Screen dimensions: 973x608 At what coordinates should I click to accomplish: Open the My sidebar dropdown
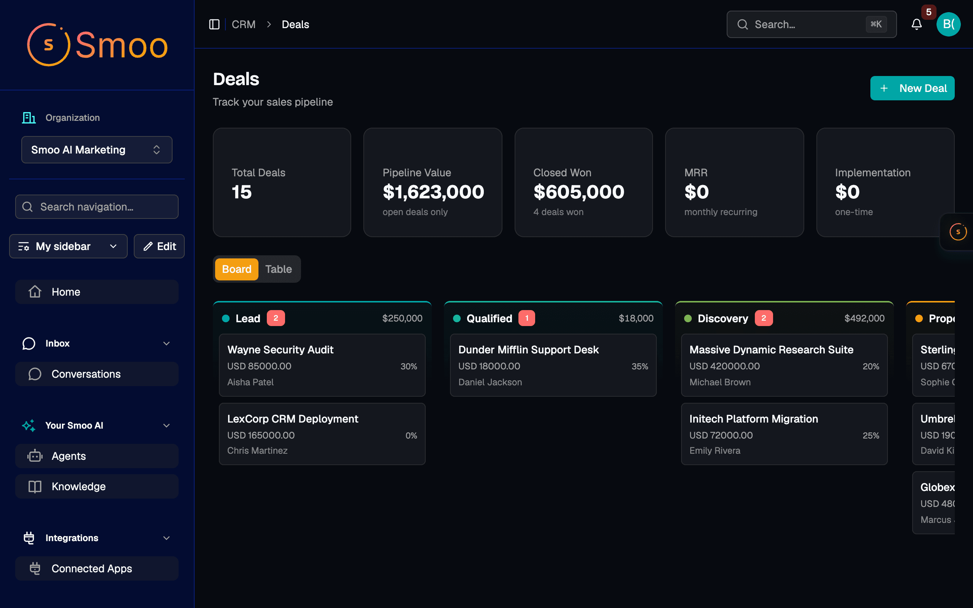click(68, 246)
